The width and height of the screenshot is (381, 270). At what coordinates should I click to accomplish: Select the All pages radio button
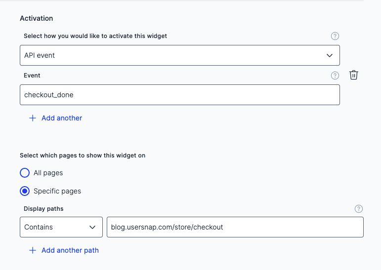(x=25, y=173)
